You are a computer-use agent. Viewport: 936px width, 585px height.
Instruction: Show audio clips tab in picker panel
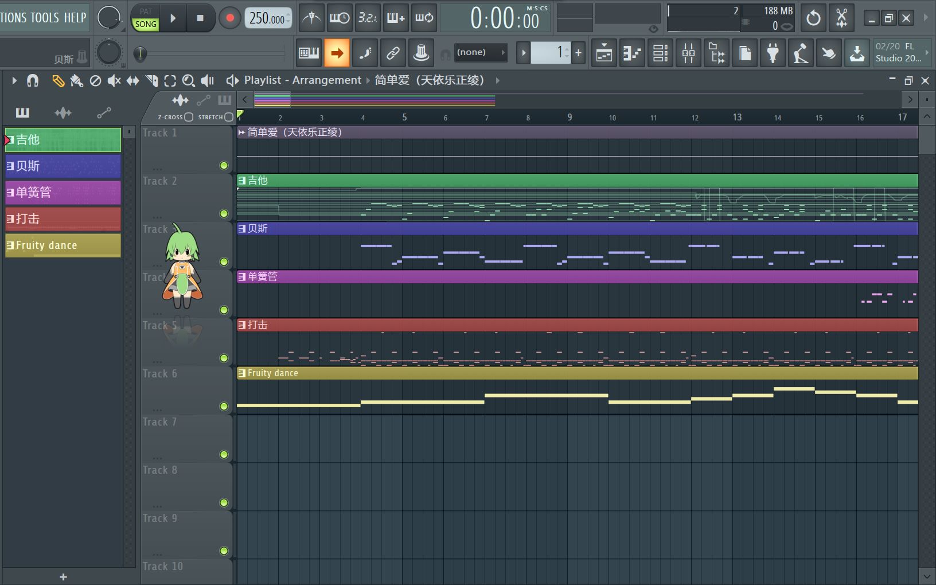[x=63, y=113]
